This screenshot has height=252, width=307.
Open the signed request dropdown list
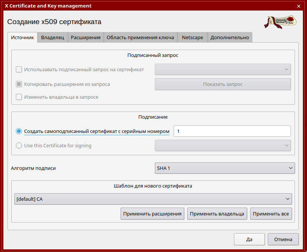coord(223,69)
